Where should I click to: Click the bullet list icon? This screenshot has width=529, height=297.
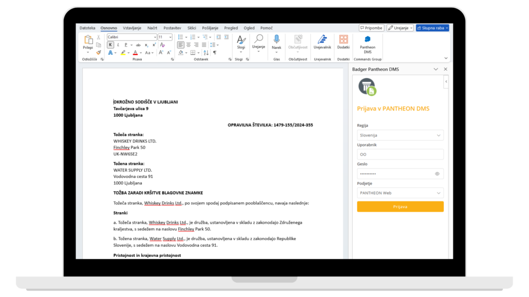180,37
